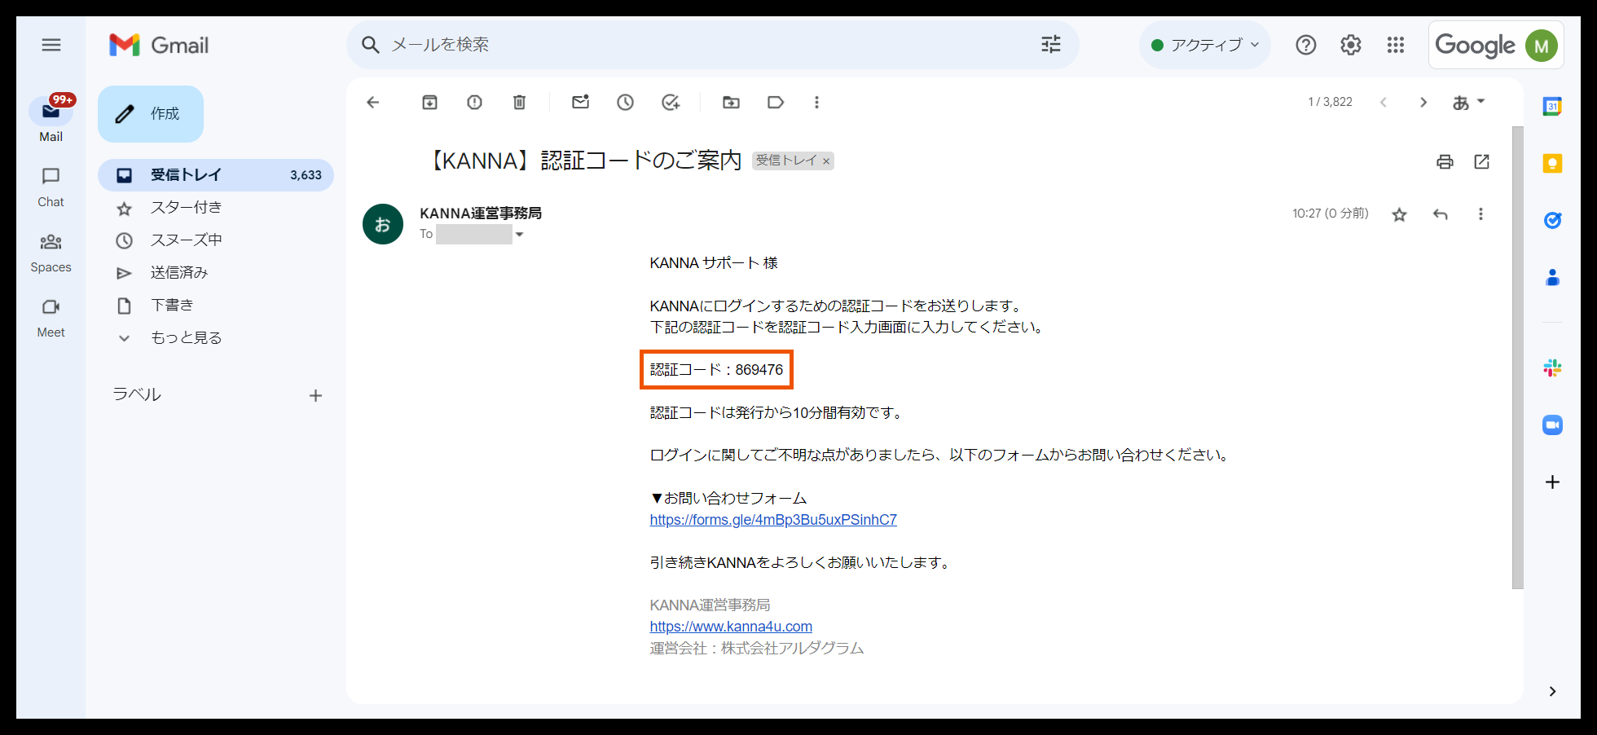Open the www.kanna4u.com link
Image resolution: width=1597 pixels, height=735 pixels.
click(x=731, y=627)
